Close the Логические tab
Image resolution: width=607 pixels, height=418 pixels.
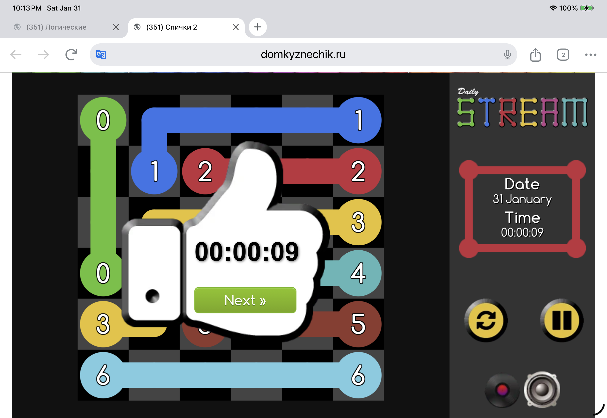(116, 27)
